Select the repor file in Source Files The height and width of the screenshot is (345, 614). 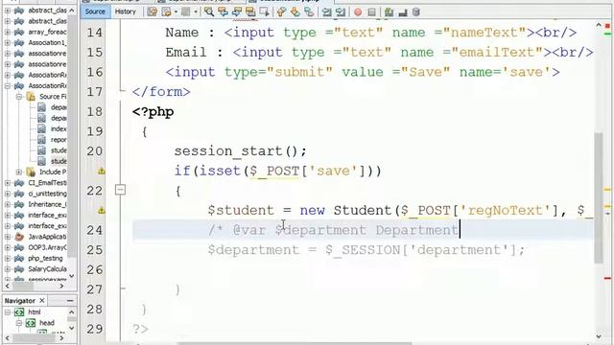59,140
